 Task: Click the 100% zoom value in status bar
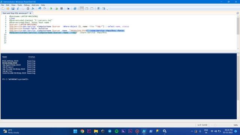(235, 125)
